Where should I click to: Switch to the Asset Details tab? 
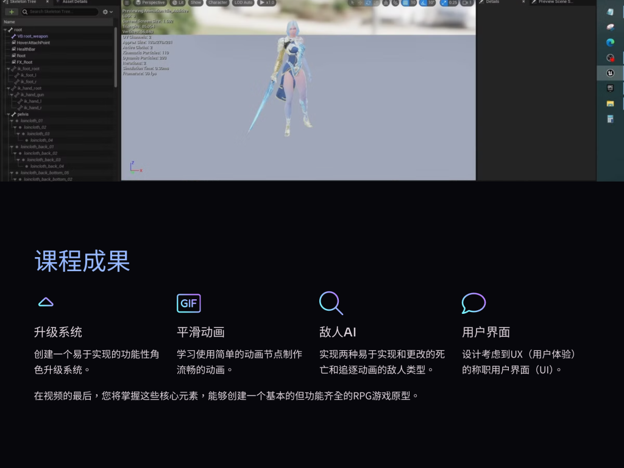[74, 2]
